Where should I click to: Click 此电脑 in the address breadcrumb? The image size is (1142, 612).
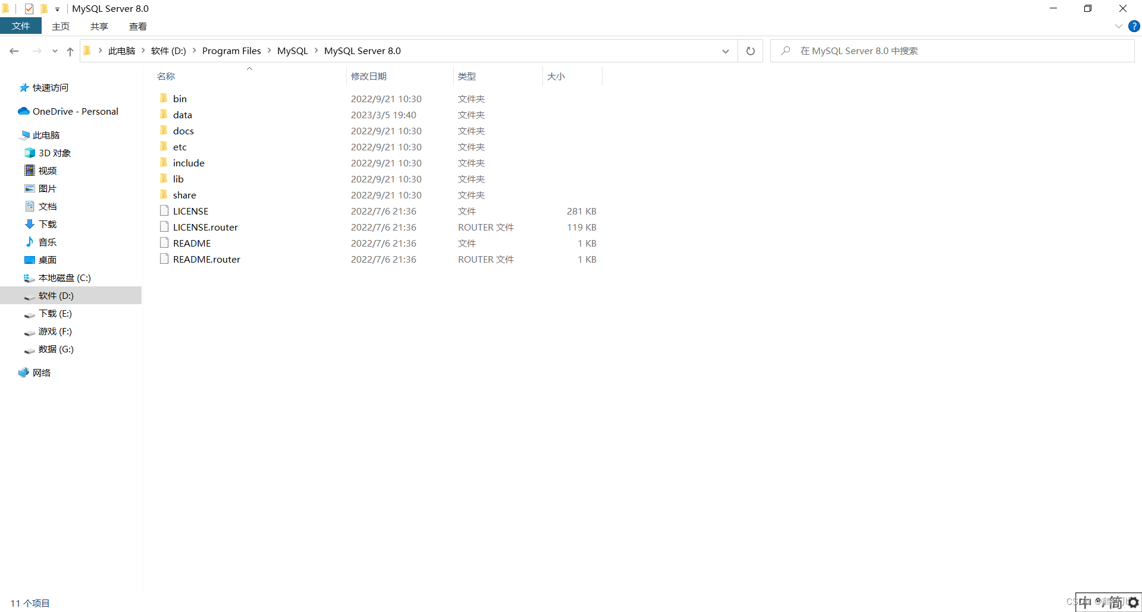tap(122, 51)
